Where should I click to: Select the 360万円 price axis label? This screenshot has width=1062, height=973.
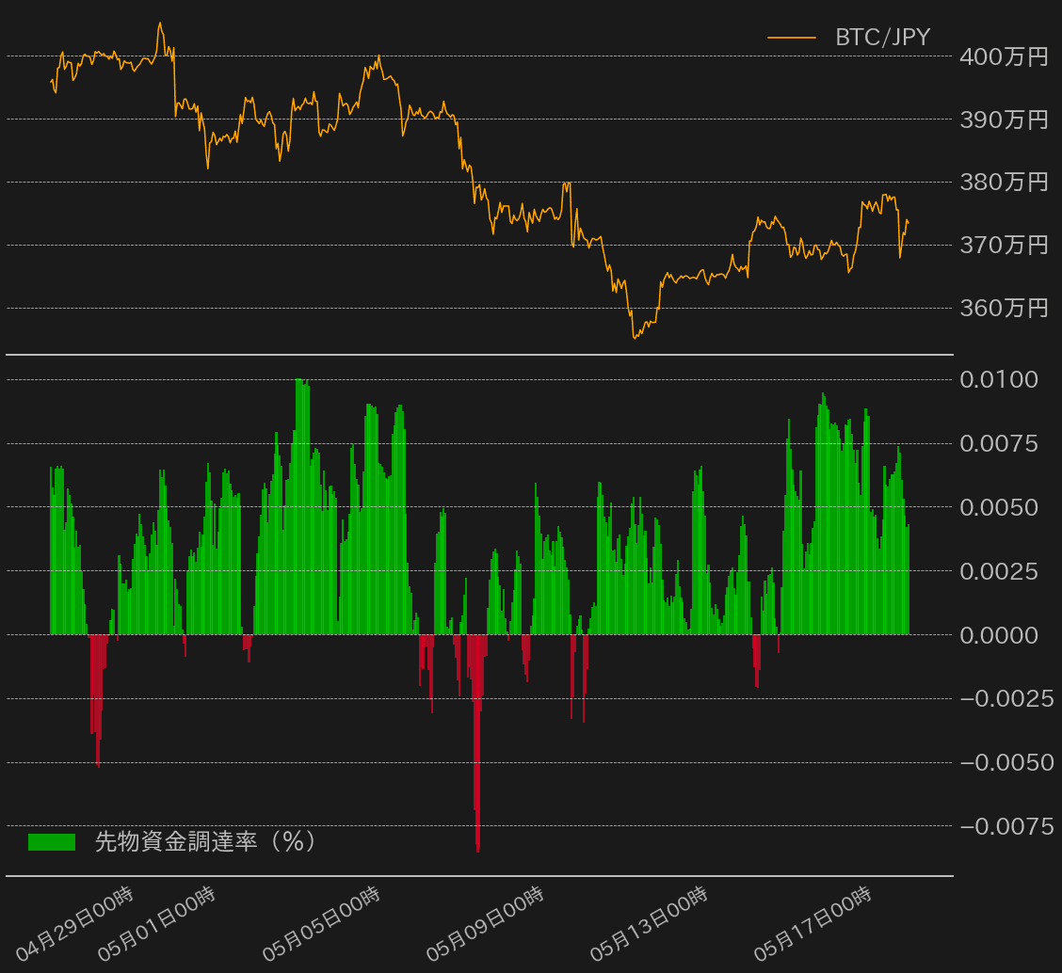1003,308
